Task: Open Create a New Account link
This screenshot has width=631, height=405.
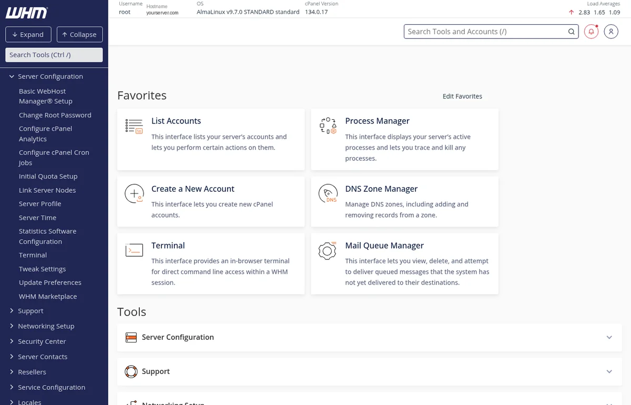Action: point(193,189)
